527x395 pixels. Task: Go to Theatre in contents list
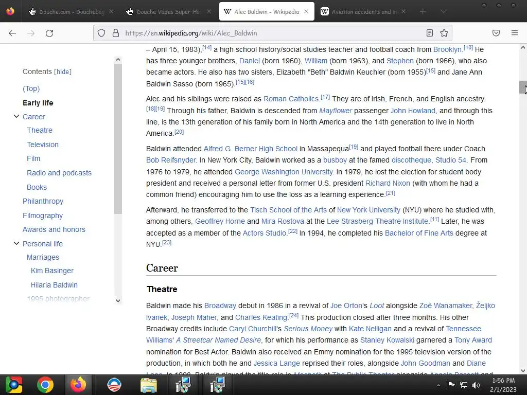(x=40, y=130)
